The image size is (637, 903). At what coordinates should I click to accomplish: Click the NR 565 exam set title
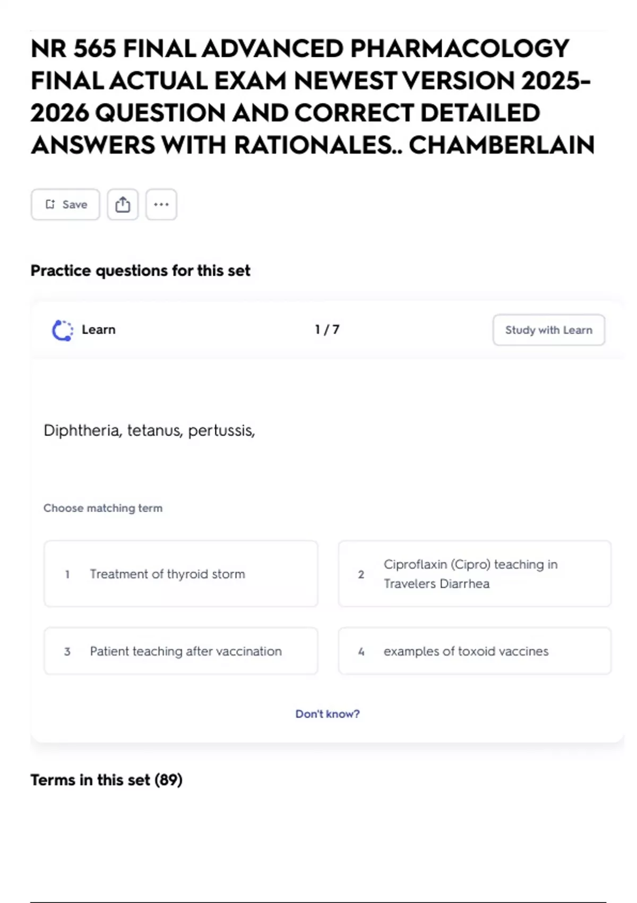312,97
